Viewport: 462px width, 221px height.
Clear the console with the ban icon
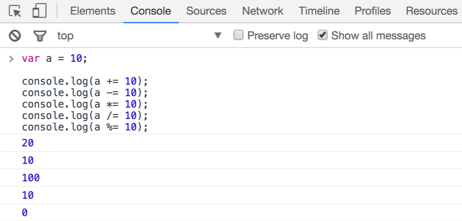click(x=15, y=36)
